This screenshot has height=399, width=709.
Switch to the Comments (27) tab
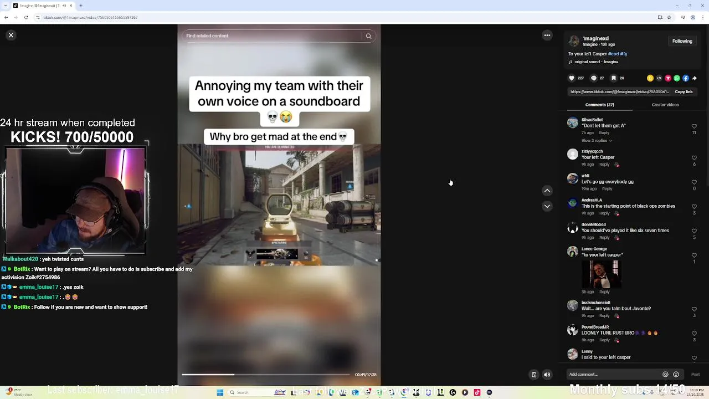pos(600,105)
